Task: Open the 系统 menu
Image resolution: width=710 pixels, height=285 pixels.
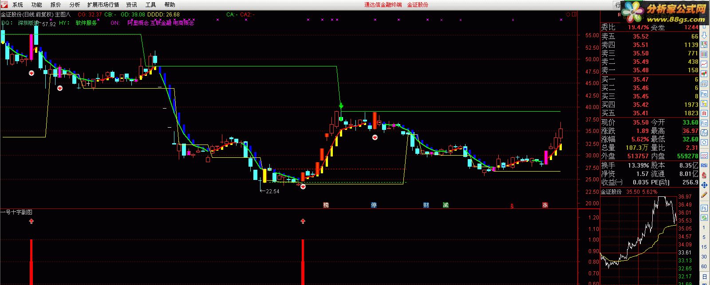Action: click(18, 4)
